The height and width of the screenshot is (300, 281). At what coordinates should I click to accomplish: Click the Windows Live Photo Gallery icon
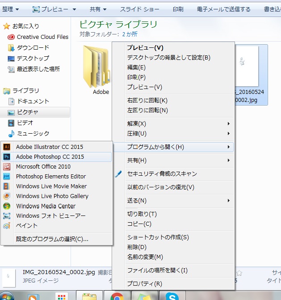7,196
